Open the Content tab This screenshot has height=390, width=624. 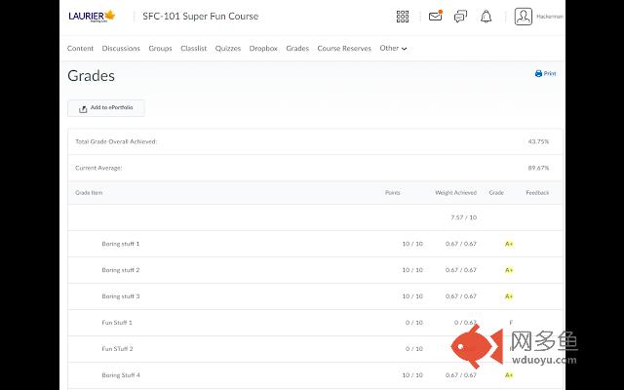80,48
